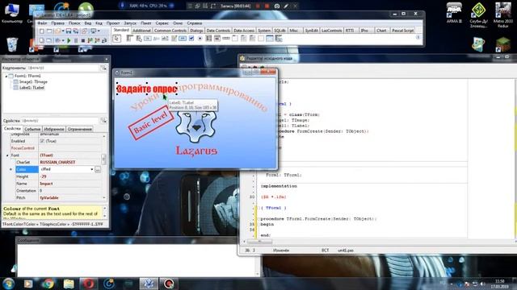Viewport: 517px width, 290px height.
Task: Click the components filter input field
Action: (63, 68)
